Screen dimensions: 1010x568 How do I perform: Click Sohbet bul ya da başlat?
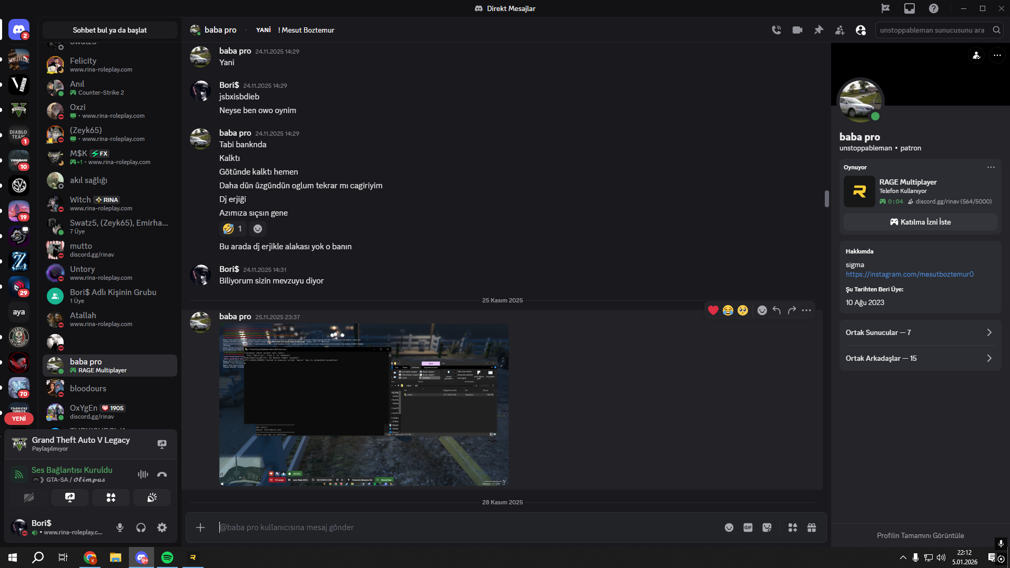click(110, 30)
